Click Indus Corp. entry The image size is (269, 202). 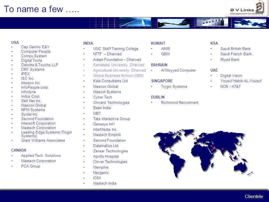[x=31, y=96]
